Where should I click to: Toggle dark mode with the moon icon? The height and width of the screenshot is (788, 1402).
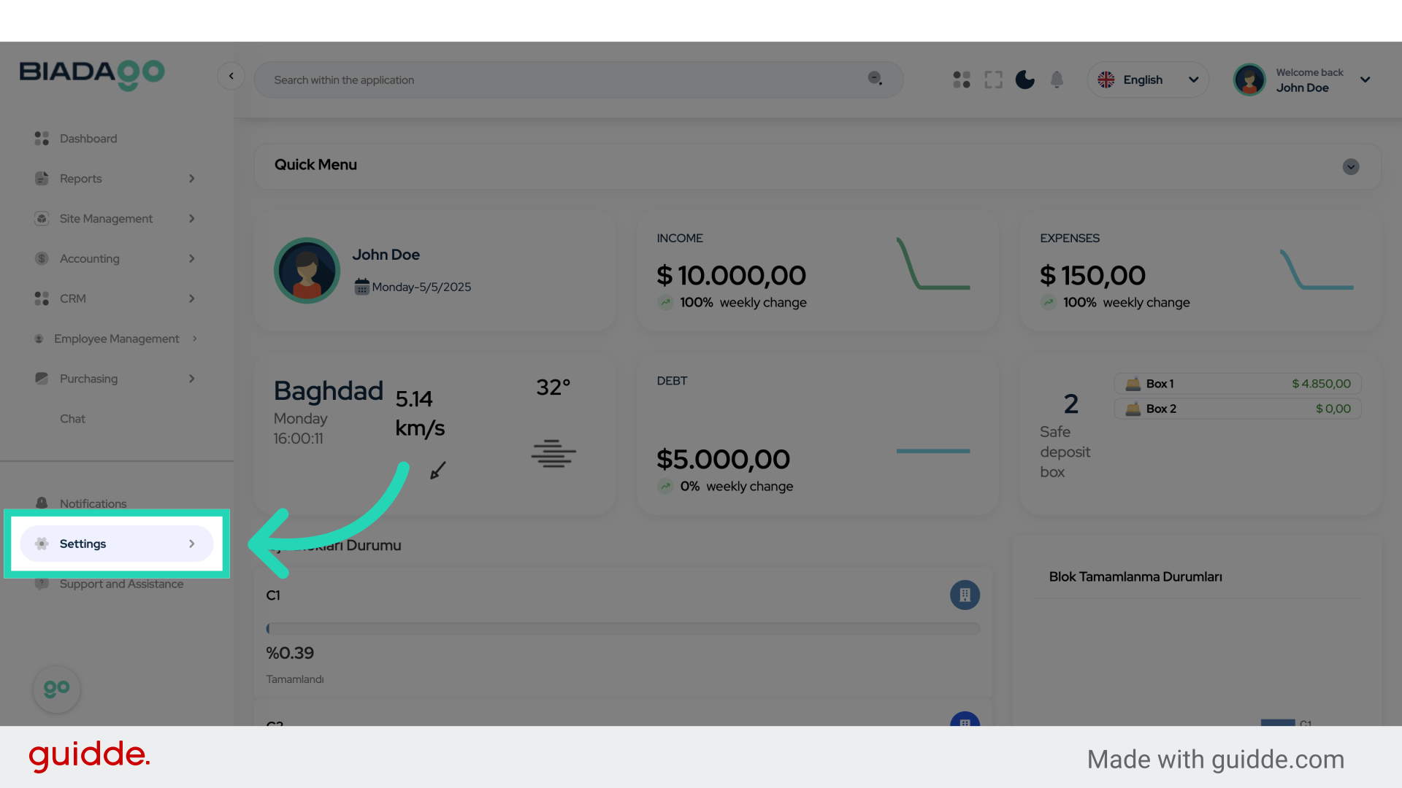(x=1024, y=80)
